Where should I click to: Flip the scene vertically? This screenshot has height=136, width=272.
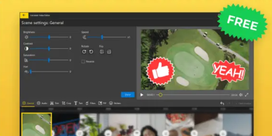[x=109, y=52]
